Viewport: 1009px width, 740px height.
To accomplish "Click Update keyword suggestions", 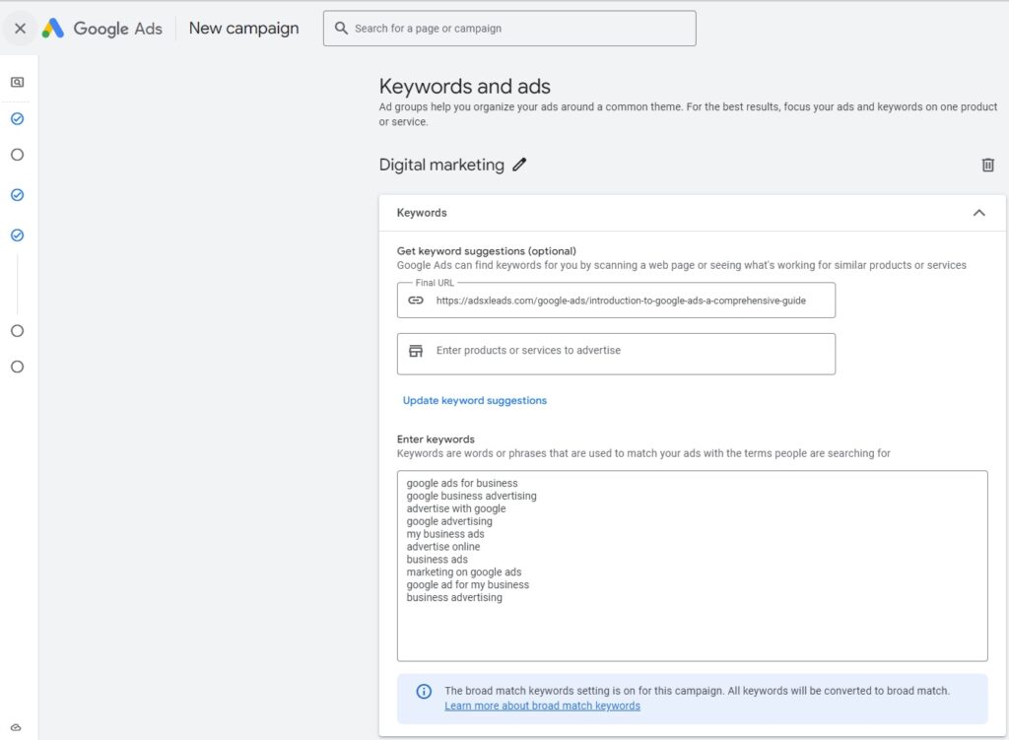I will coord(475,400).
